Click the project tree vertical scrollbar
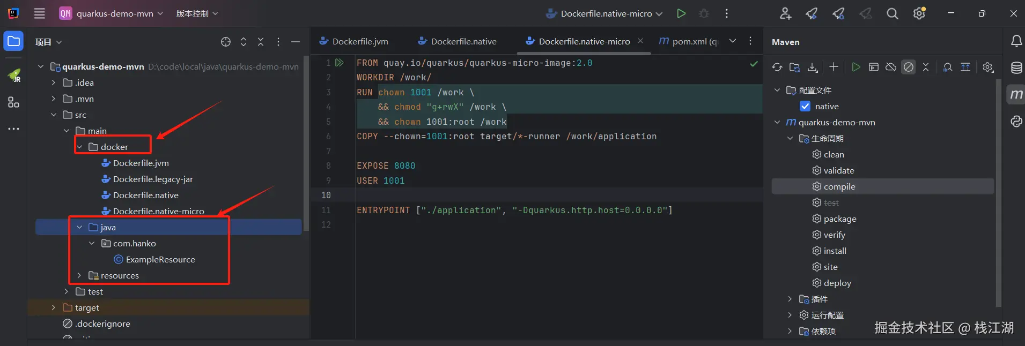The height and width of the screenshot is (346, 1025). tap(306, 145)
